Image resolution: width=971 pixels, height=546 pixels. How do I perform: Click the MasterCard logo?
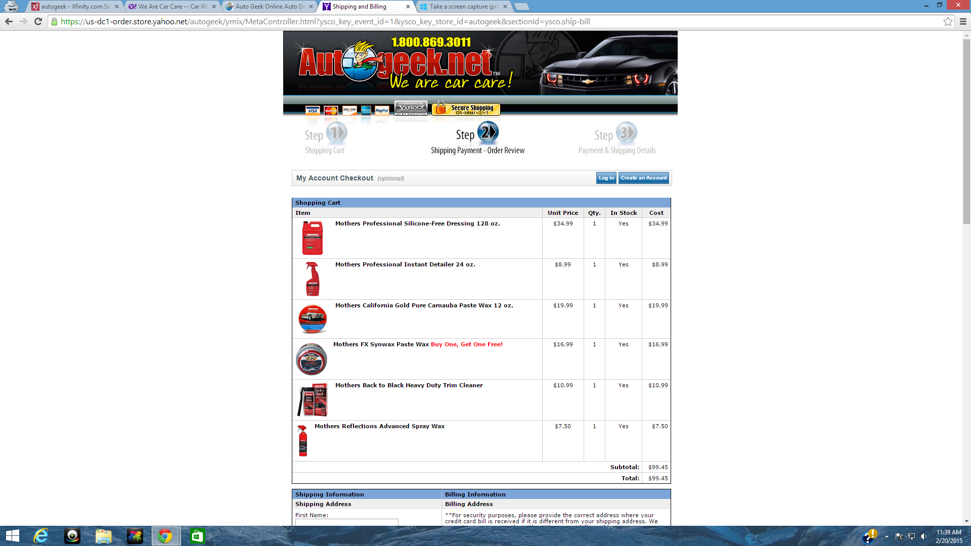click(x=331, y=111)
